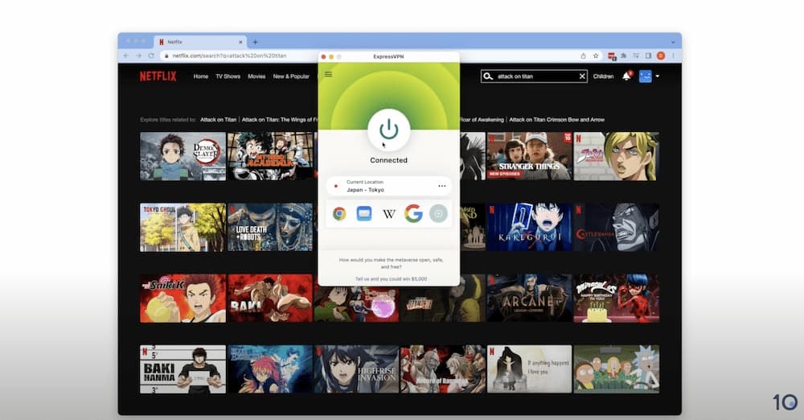Click the Chrome back arrow
The width and height of the screenshot is (804, 420).
coord(126,56)
